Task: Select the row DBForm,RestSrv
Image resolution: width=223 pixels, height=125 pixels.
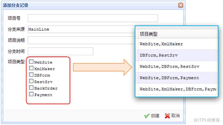Action: point(177,55)
